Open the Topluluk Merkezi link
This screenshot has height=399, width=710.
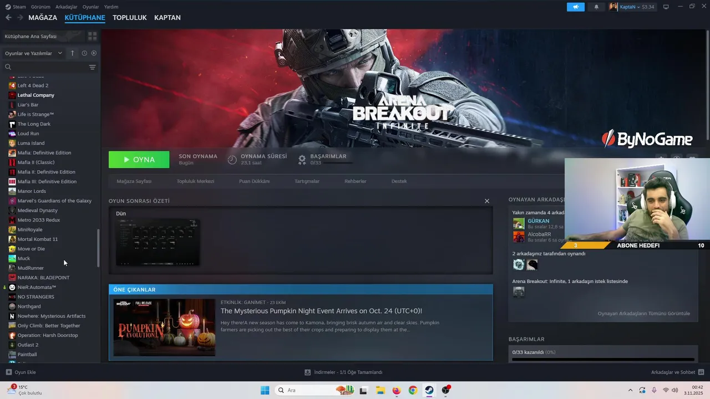tap(195, 181)
